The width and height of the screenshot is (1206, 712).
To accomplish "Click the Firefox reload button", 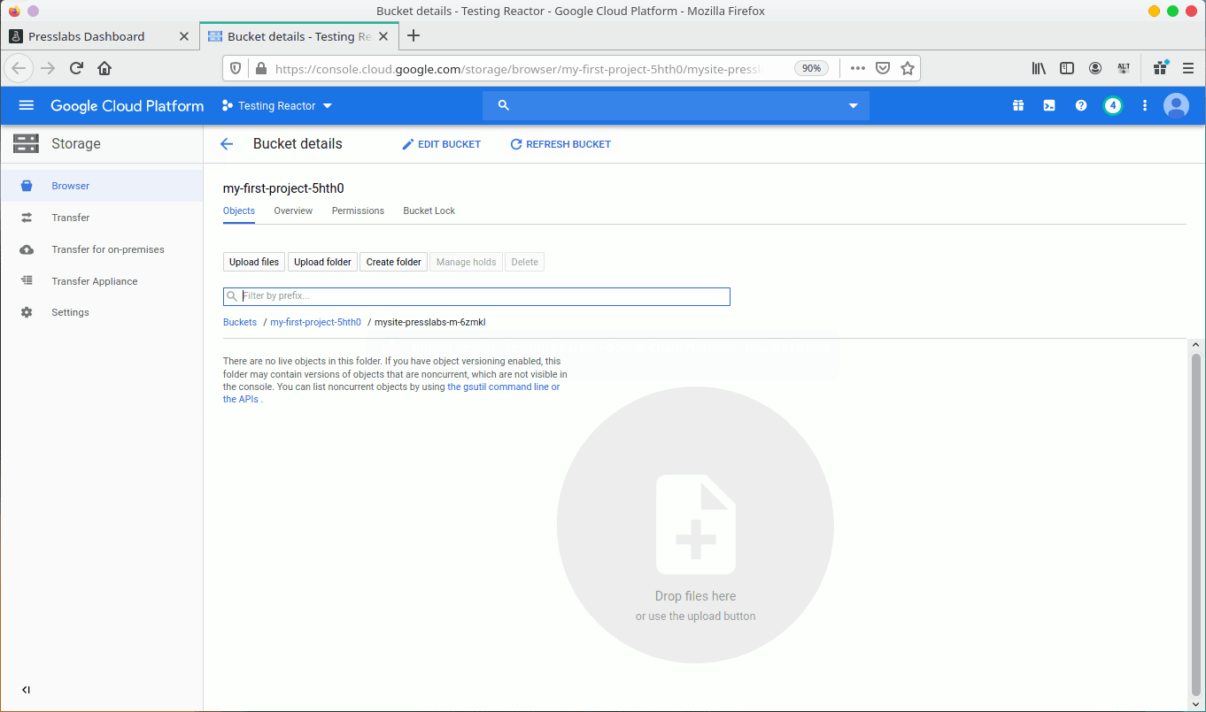I will pos(77,68).
